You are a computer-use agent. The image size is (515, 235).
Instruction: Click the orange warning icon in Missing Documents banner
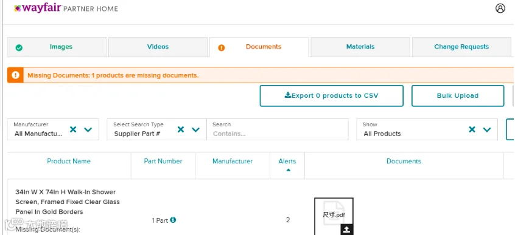[x=15, y=75]
